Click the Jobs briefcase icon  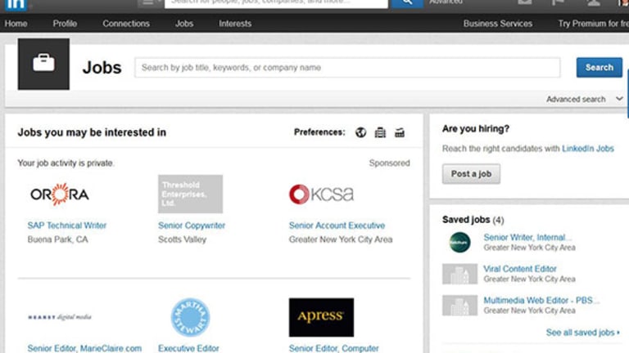coord(43,64)
